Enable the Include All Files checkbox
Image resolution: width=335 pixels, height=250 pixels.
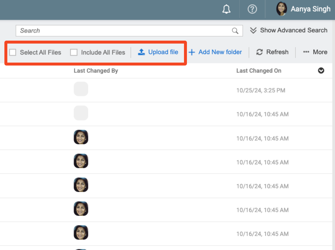point(74,52)
